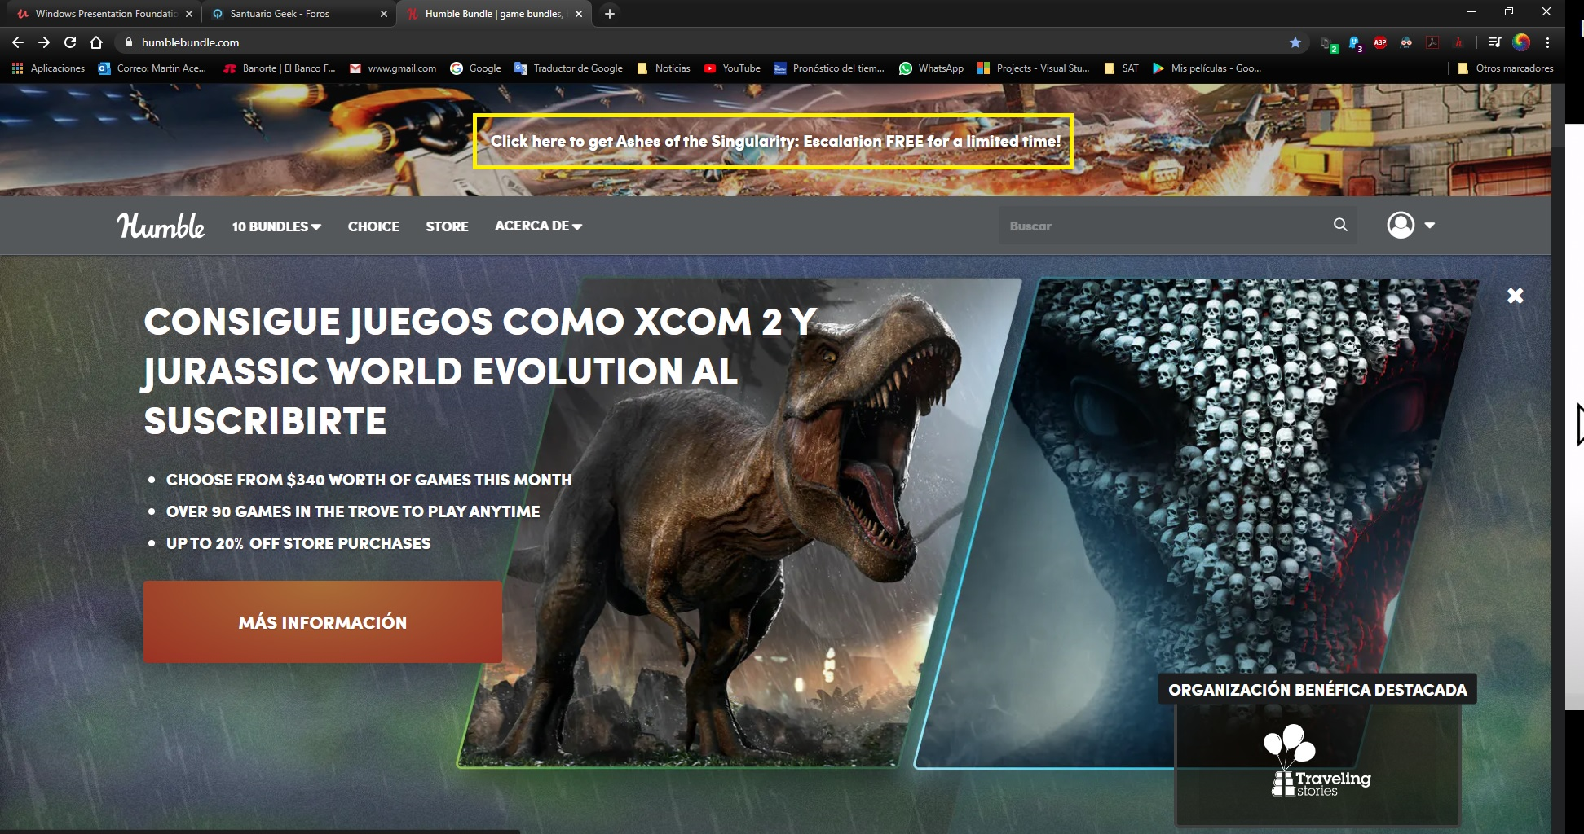The height and width of the screenshot is (834, 1584).
Task: Click the MÁS INFORMACIÓN button
Action: click(x=323, y=622)
